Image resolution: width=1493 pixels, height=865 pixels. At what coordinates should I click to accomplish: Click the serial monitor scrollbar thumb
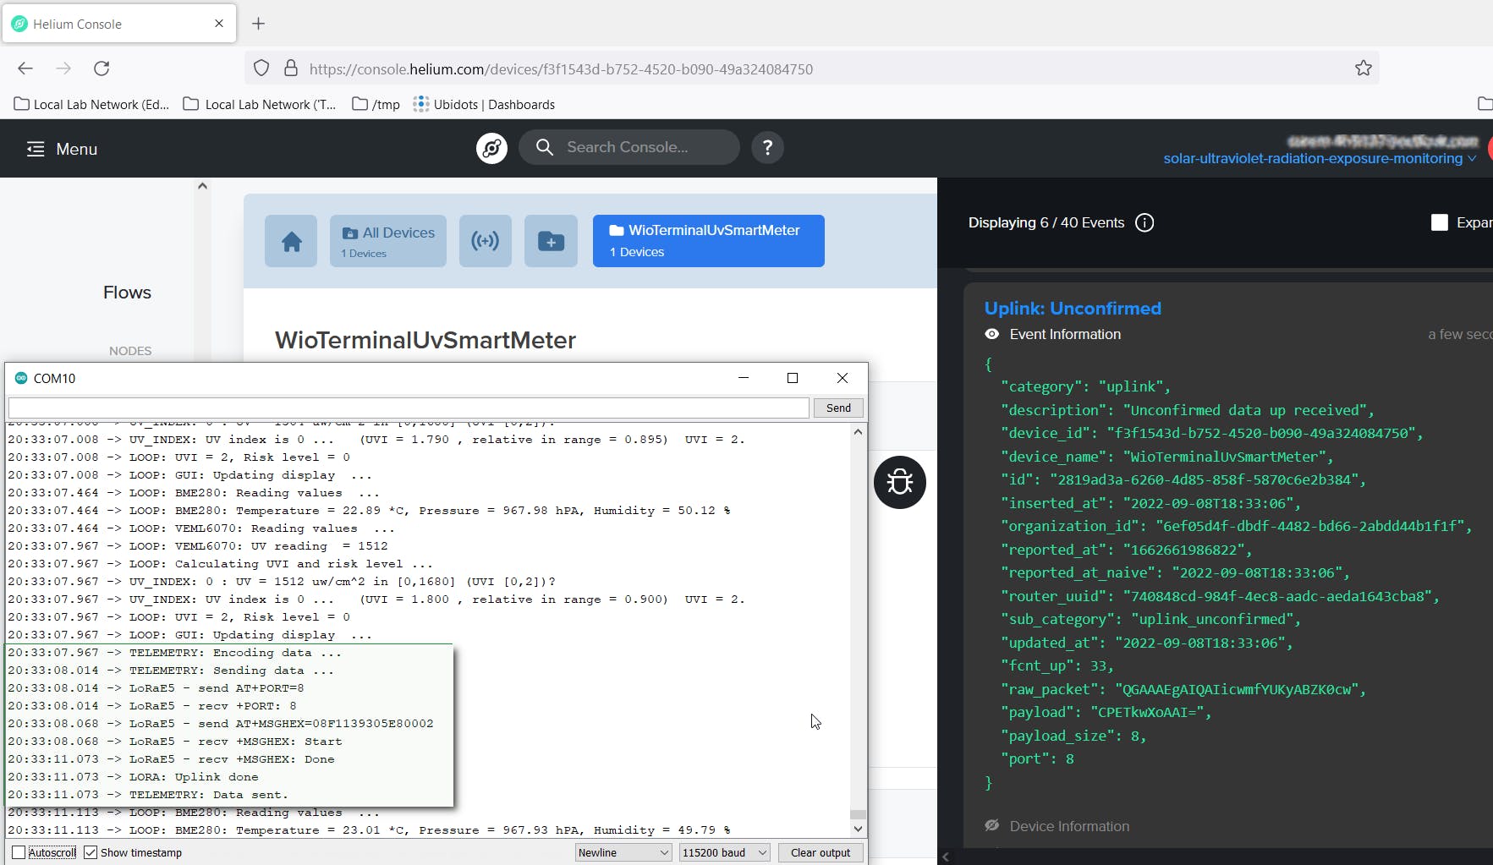[858, 815]
